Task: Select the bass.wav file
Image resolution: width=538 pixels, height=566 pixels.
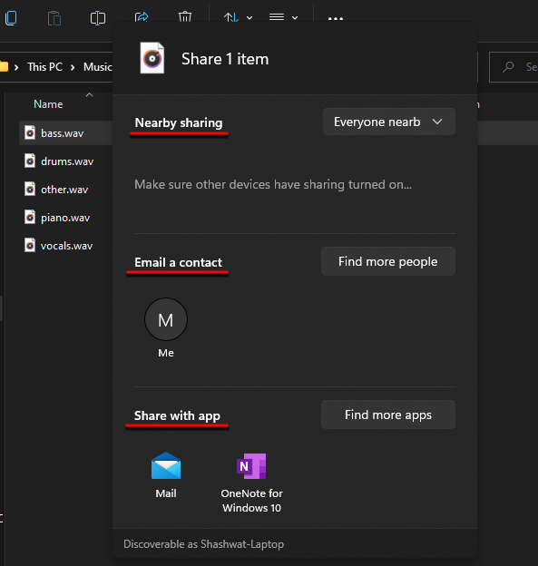Action: click(65, 133)
